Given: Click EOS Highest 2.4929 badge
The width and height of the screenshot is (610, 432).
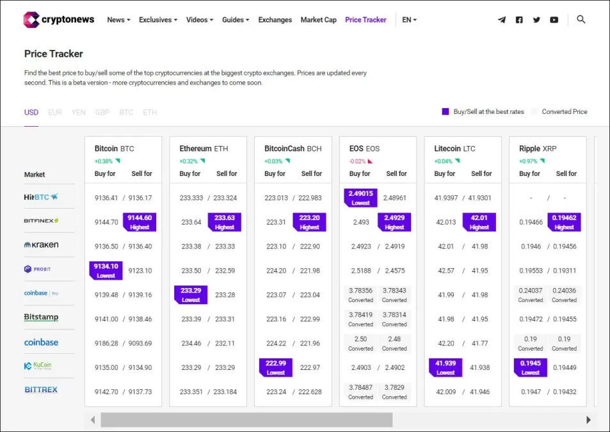Looking at the screenshot, I should pos(394,222).
